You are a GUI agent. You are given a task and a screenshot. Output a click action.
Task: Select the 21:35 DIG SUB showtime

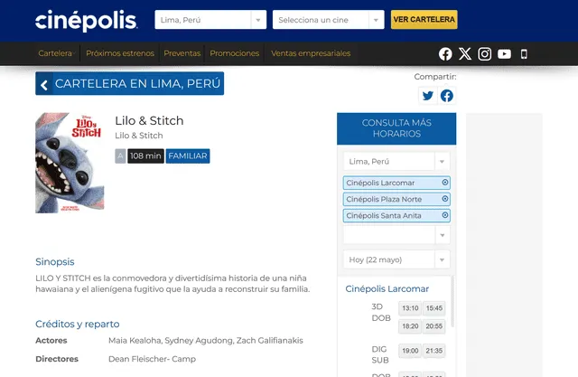pyautogui.click(x=433, y=351)
